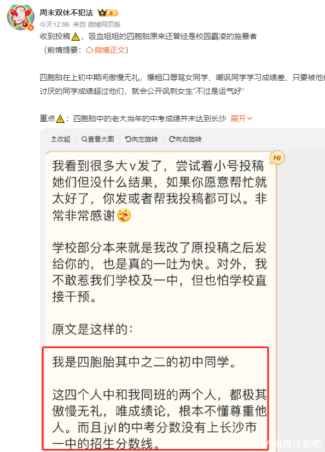Screen dimensions: 325x452
Task: Click the orange verified V badge
Action: 31,27
